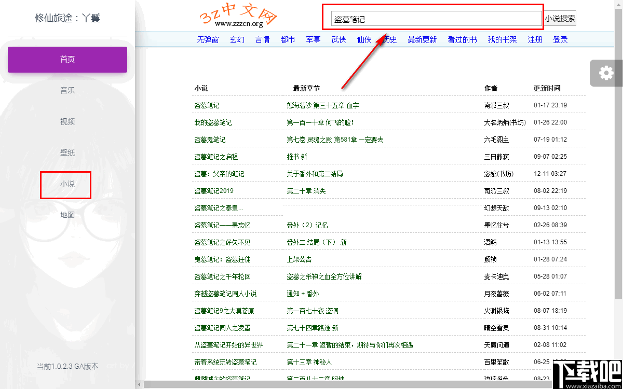Open novel 盗墓笔记2019
The width and height of the screenshot is (623, 389).
click(214, 191)
